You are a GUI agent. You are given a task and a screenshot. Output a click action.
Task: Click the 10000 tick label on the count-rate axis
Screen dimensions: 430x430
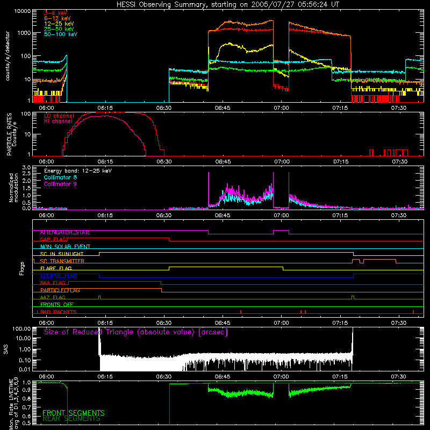[x=23, y=11]
